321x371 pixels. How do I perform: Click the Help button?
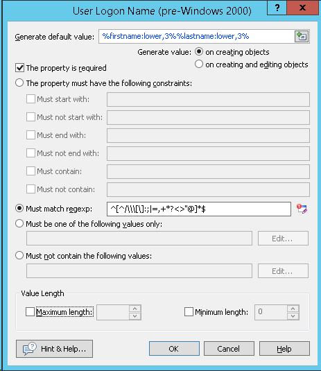284,349
